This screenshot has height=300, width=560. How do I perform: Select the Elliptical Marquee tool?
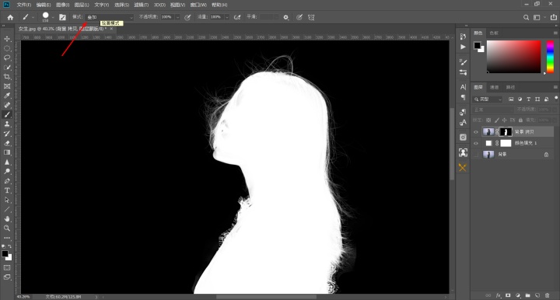coord(7,48)
